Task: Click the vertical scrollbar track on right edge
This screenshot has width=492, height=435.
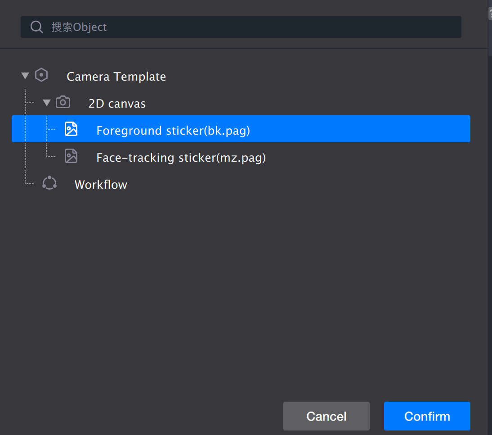Action: point(490,225)
